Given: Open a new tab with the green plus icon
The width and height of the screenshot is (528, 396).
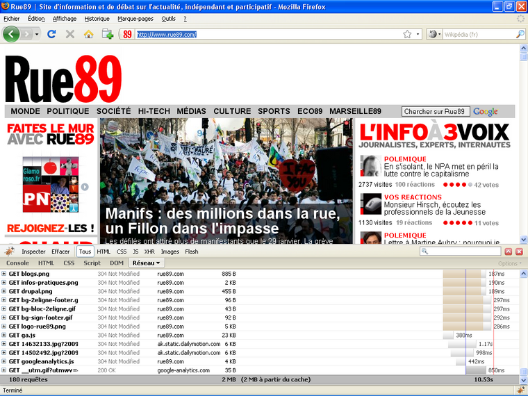Looking at the screenshot, I should click(x=108, y=34).
